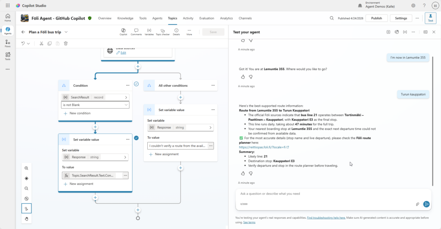Expand the SearchResult record variable picker

point(126,98)
